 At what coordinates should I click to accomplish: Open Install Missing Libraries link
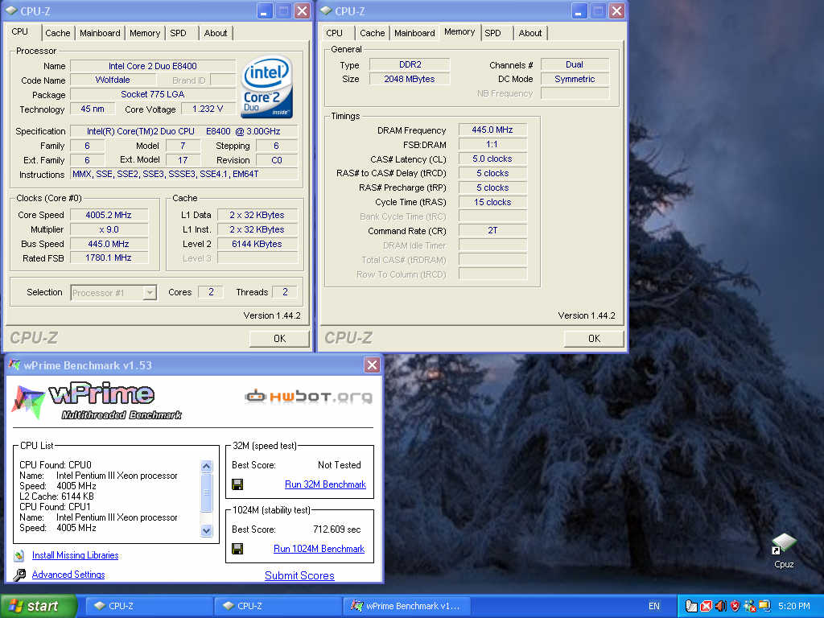tap(75, 555)
